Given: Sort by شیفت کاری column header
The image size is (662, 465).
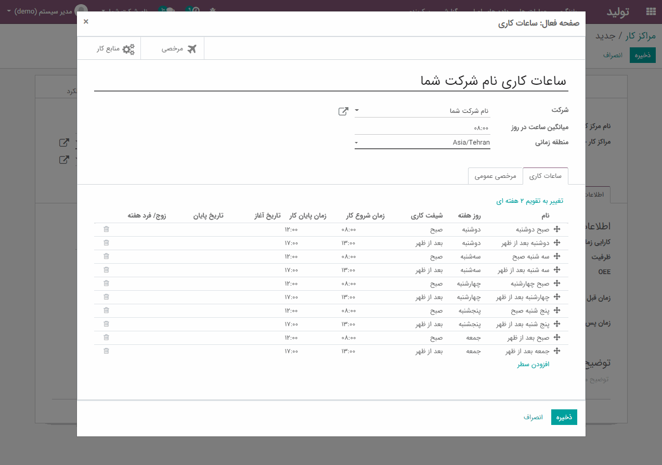Looking at the screenshot, I should pos(427,216).
